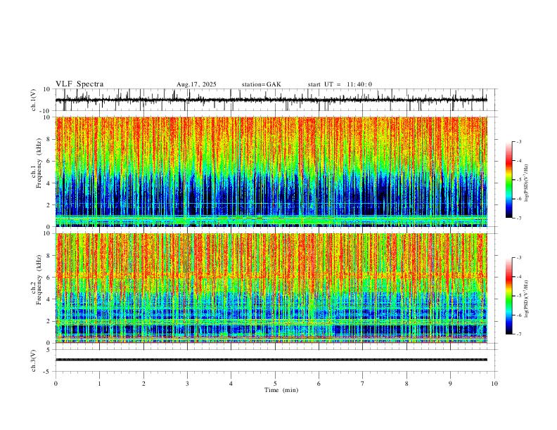557x430 pixels.
Task: Click the ch.1 spectrogram panel
Action: 271,171
